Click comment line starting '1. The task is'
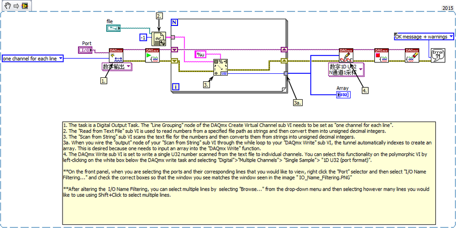Viewport: 456px width, 228px height. tap(228, 125)
